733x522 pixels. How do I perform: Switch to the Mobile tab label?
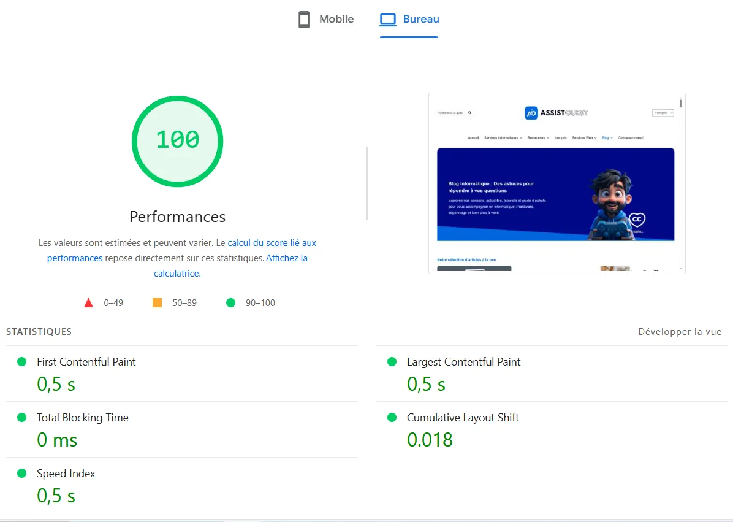coord(336,20)
